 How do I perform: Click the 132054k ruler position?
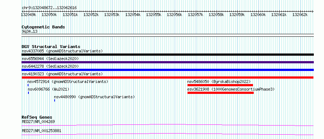point(133,15)
